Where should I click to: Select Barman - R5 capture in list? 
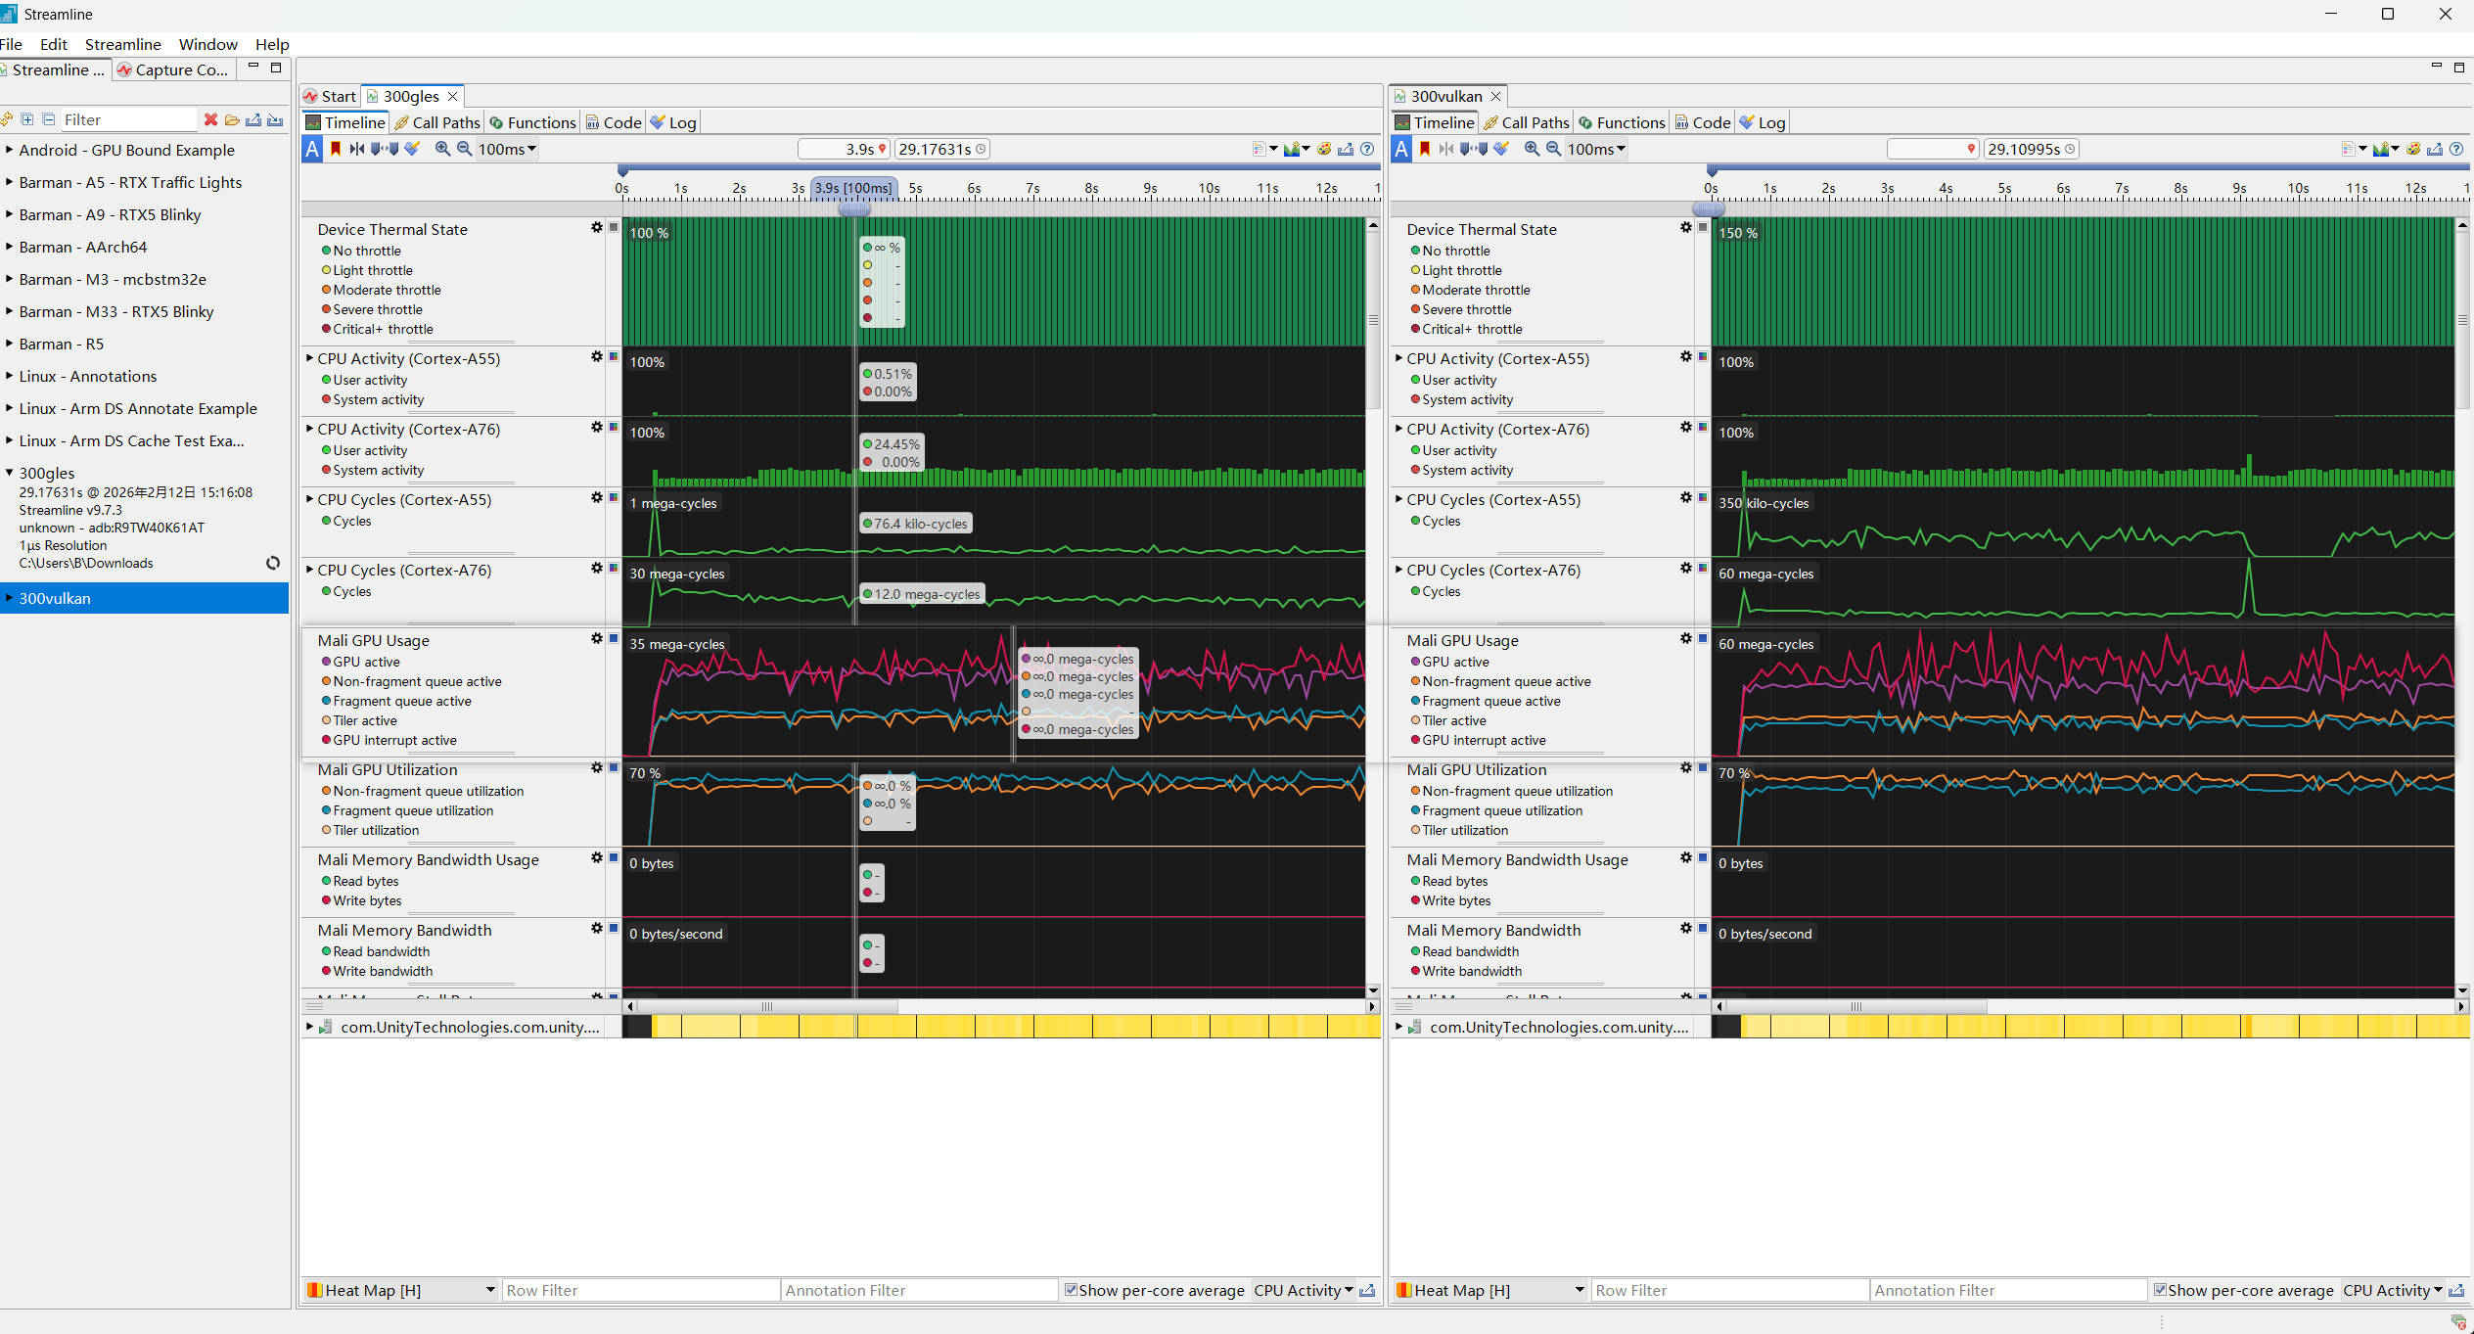coord(61,344)
